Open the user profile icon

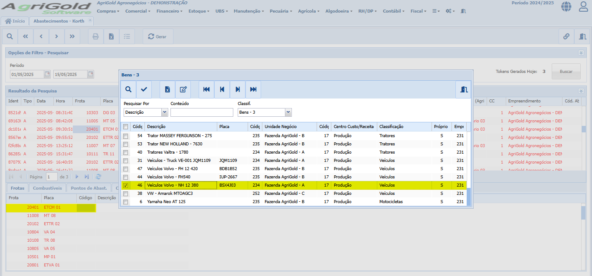pos(584,6)
